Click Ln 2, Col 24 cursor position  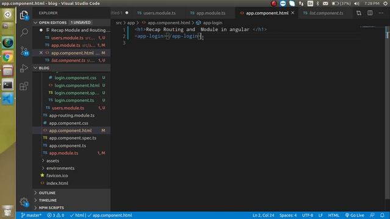(263, 215)
